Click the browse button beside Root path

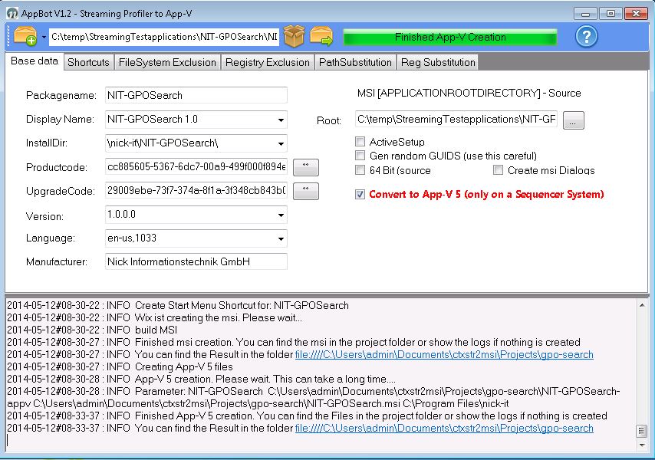pyautogui.click(x=573, y=120)
